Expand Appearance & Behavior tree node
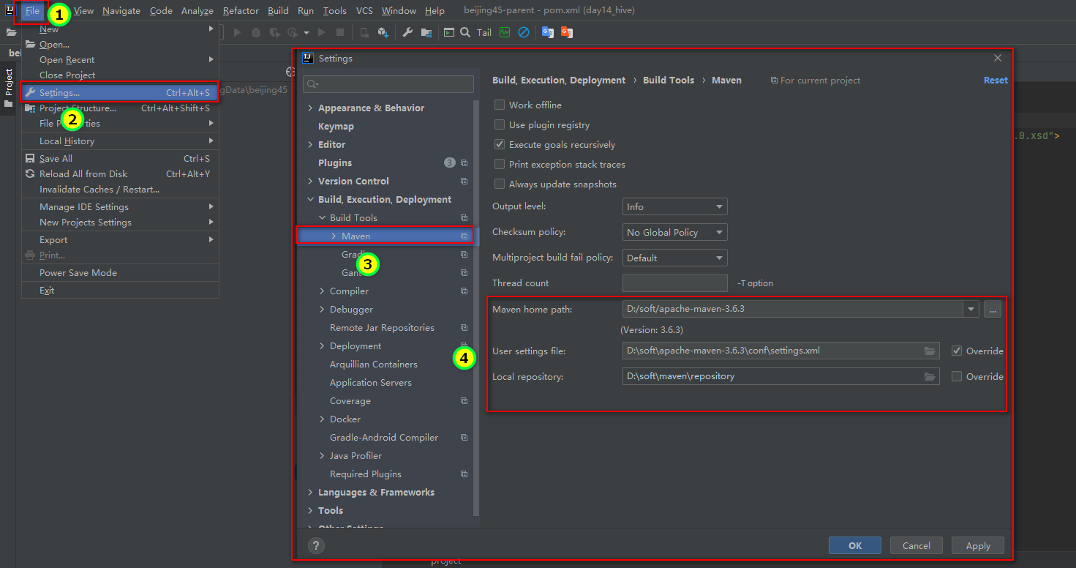 click(310, 108)
